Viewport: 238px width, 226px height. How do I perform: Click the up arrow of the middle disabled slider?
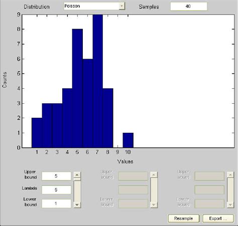(x=154, y=175)
